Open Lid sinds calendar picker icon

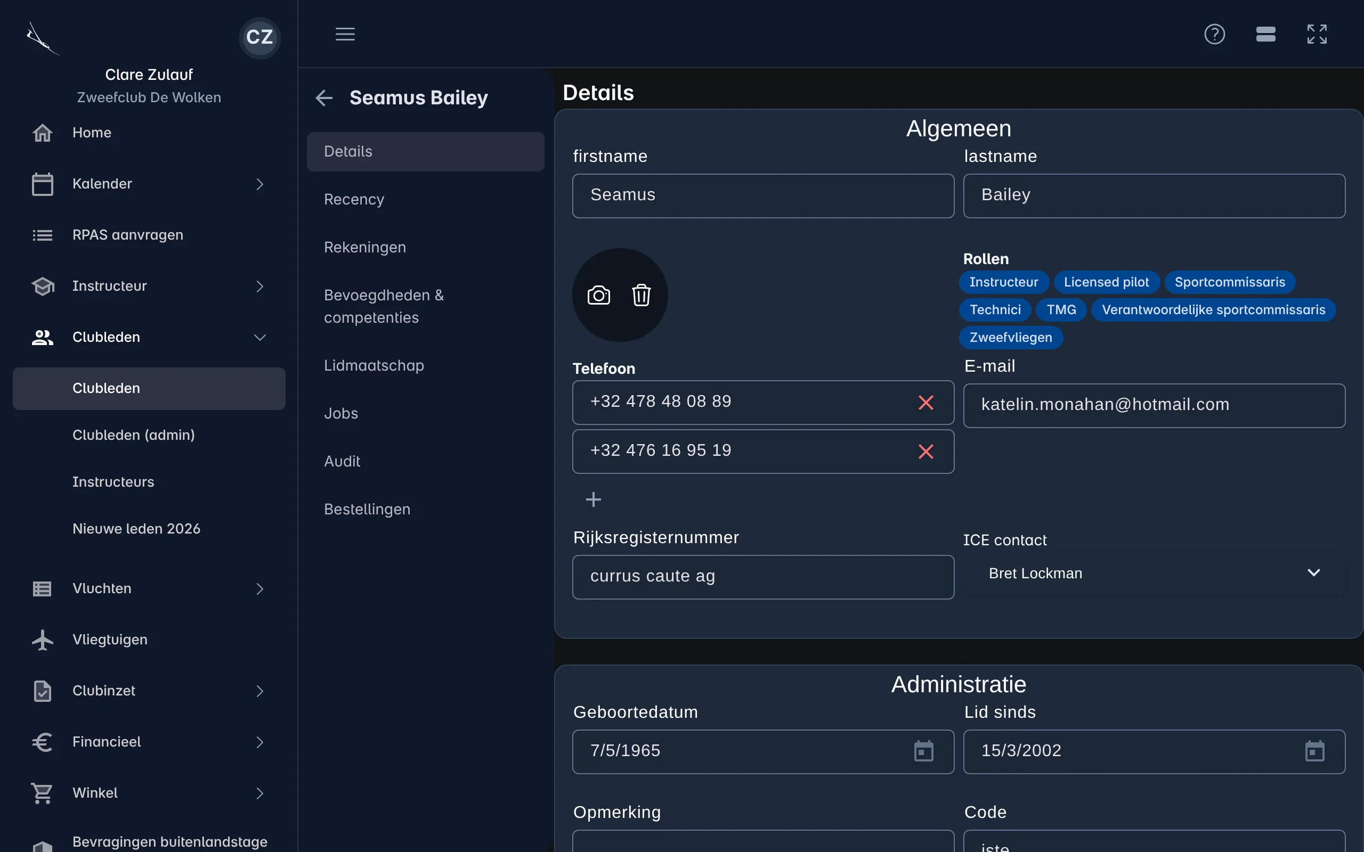coord(1314,751)
